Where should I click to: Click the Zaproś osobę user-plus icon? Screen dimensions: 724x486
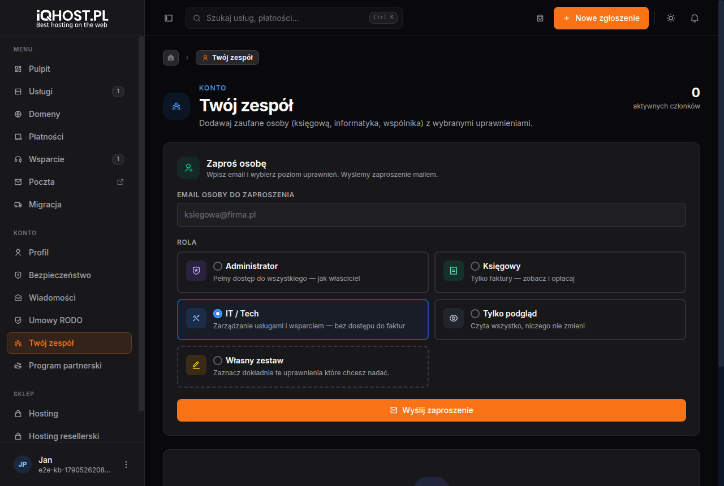[188, 168]
